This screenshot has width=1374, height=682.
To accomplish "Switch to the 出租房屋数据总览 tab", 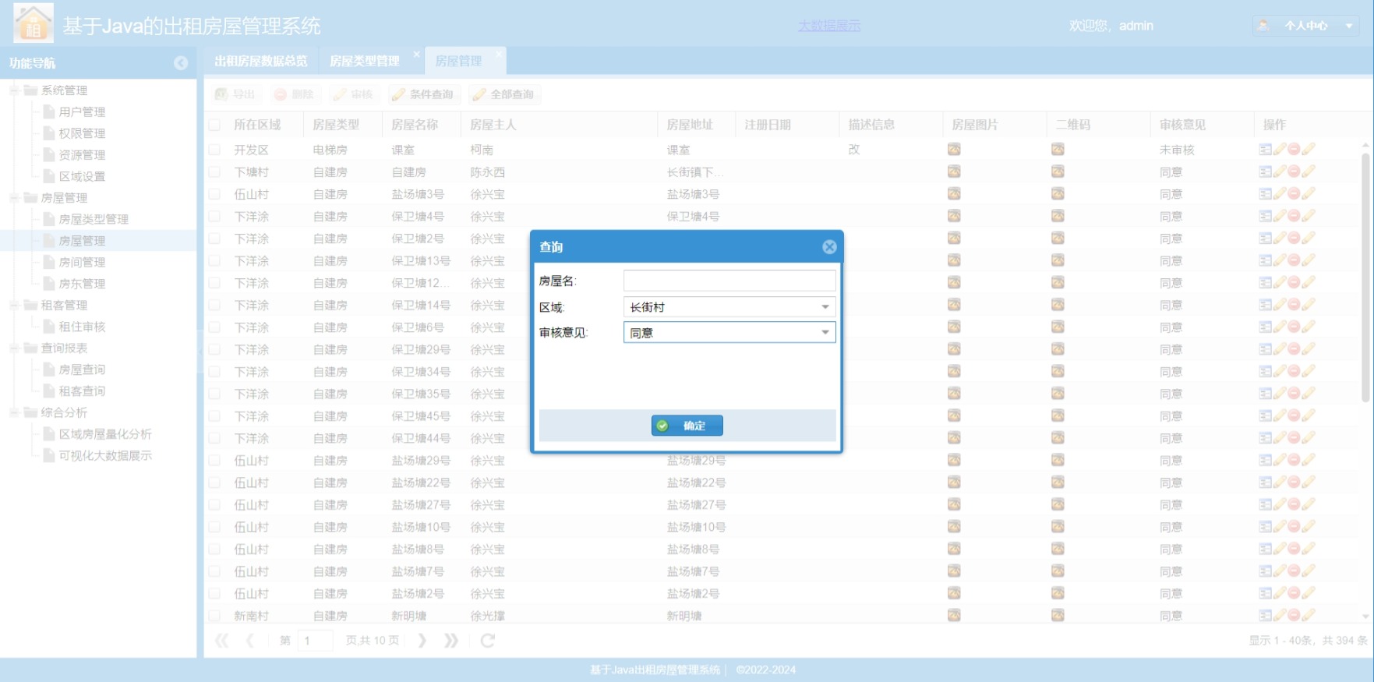I will [x=261, y=61].
